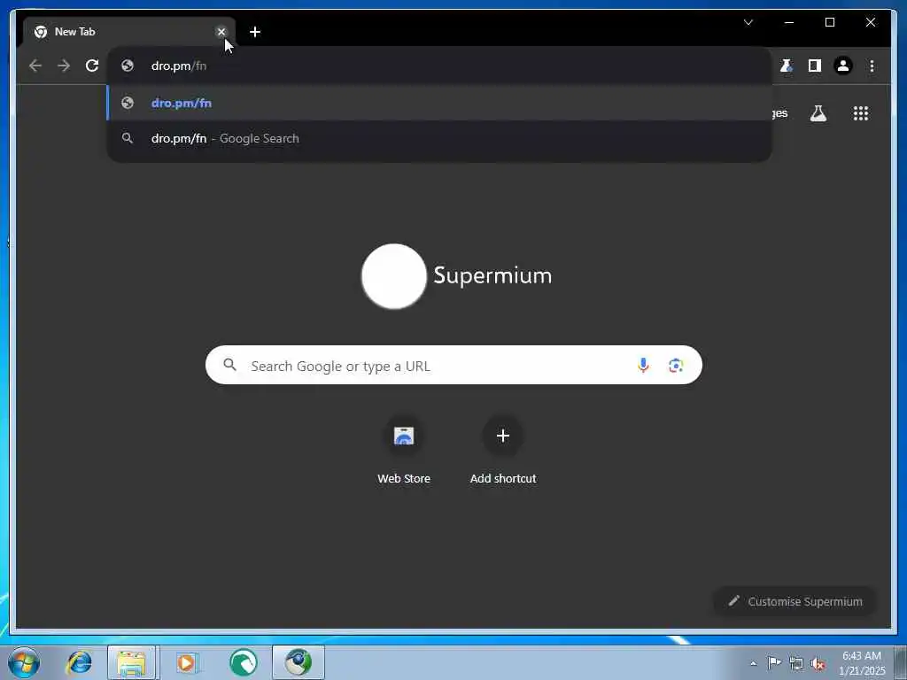Open Windows Explorer from the taskbar
The width and height of the screenshot is (907, 680).
pos(132,662)
